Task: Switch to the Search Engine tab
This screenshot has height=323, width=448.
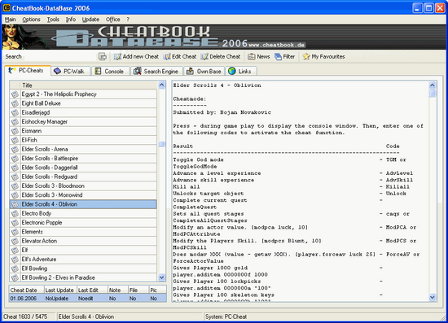Action: [156, 72]
